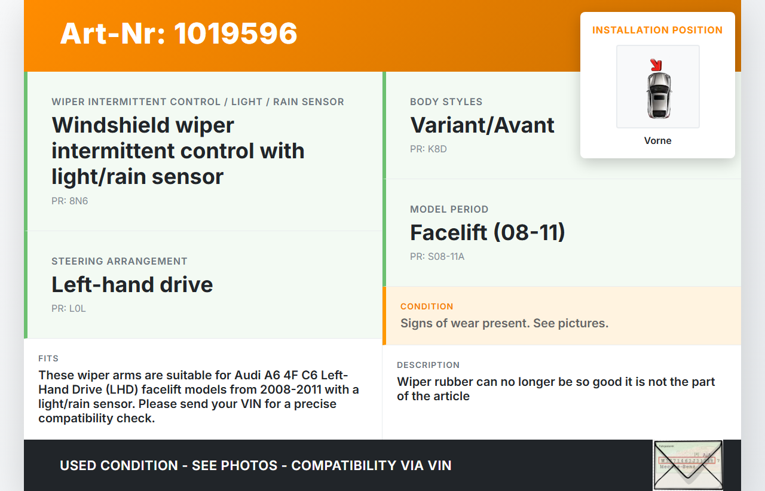Click the red arrow on the car diagram
The image size is (765, 491).
point(656,65)
